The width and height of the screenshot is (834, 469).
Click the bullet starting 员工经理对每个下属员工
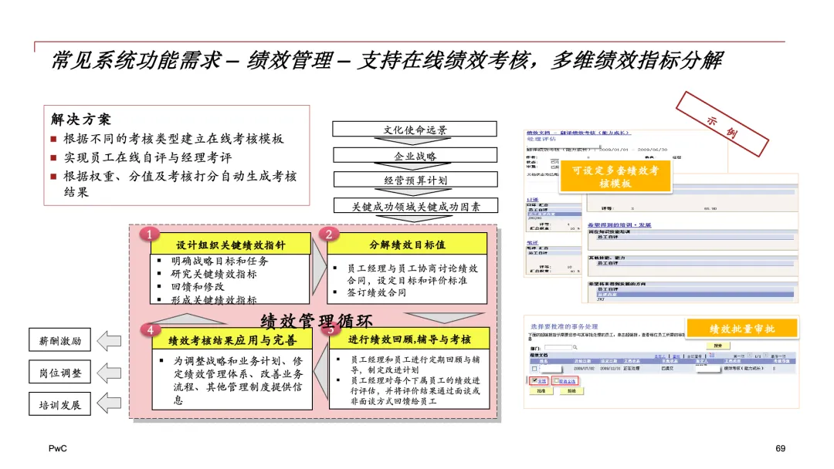[x=415, y=390]
